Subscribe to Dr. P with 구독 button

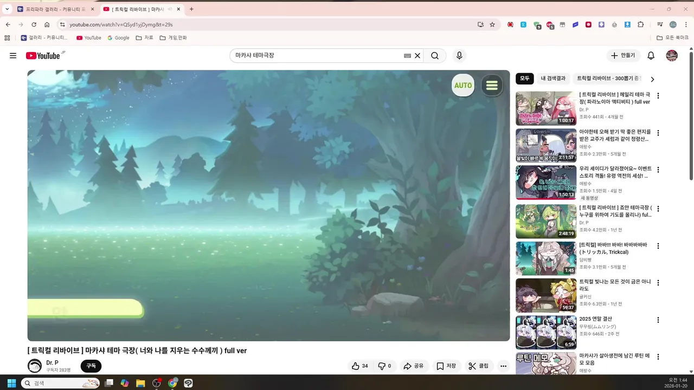[x=91, y=366]
